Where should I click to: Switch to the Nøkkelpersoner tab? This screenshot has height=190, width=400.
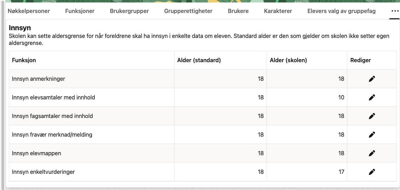tap(29, 11)
